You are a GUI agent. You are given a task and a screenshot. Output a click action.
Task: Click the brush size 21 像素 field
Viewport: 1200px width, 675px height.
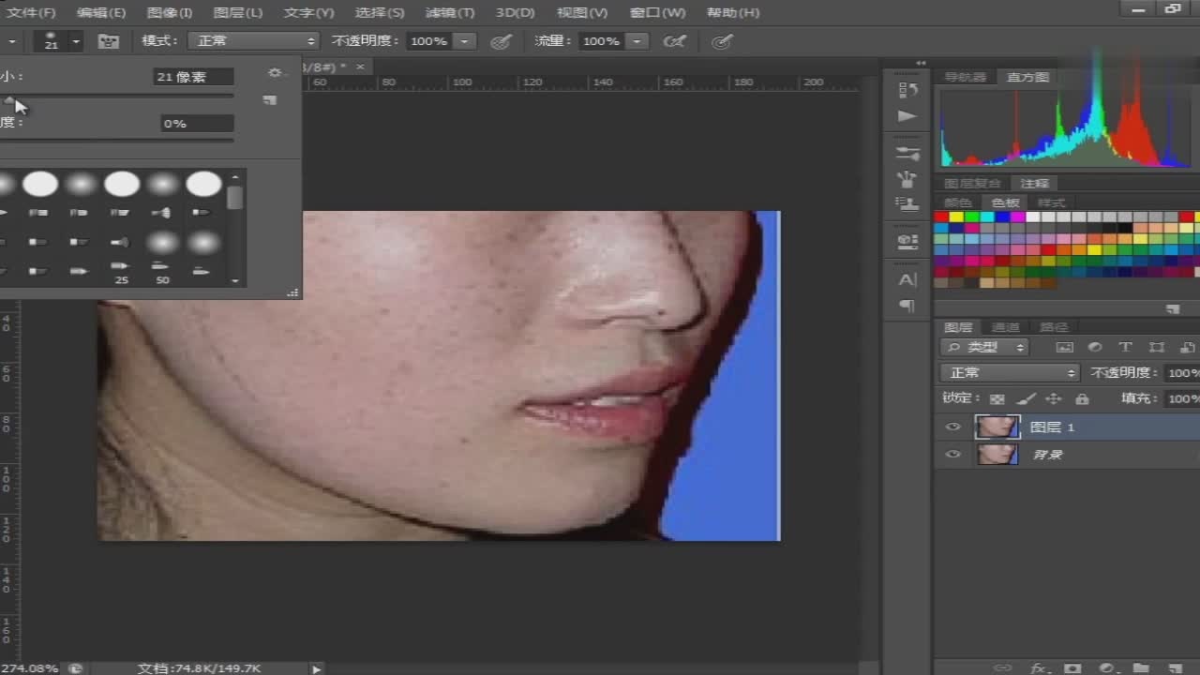[193, 77]
